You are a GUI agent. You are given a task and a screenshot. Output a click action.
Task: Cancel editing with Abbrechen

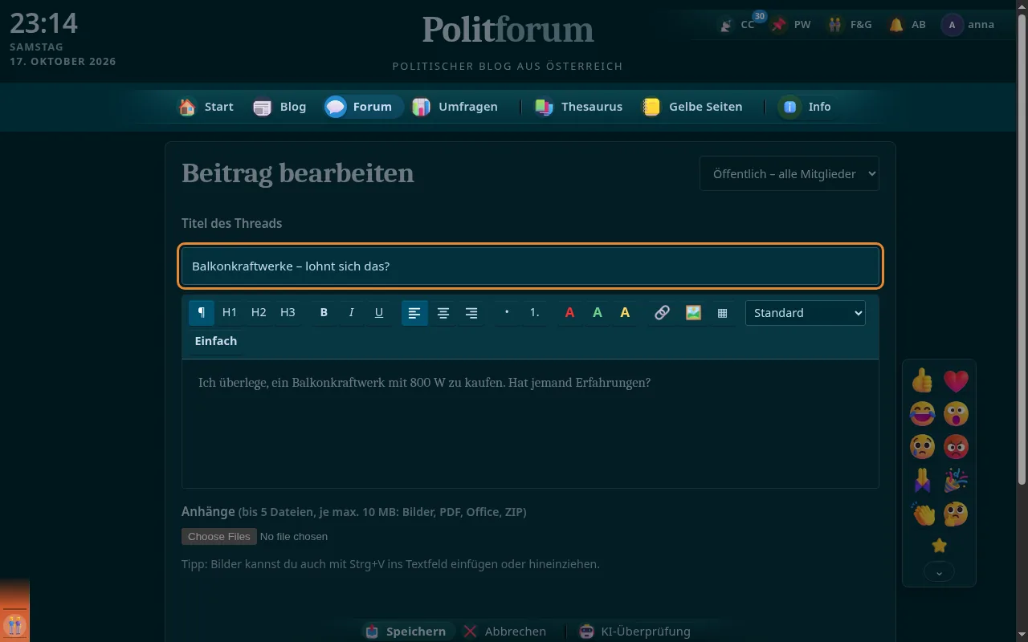tap(505, 632)
